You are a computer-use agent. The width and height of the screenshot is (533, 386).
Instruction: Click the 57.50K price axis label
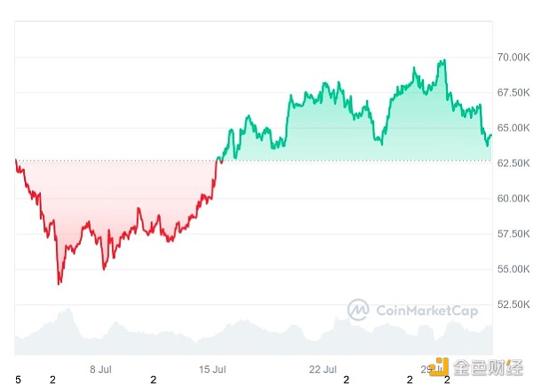[x=514, y=233]
